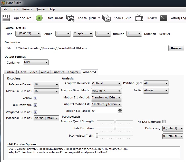Click the Show Queue stacked images icon

(106, 18)
